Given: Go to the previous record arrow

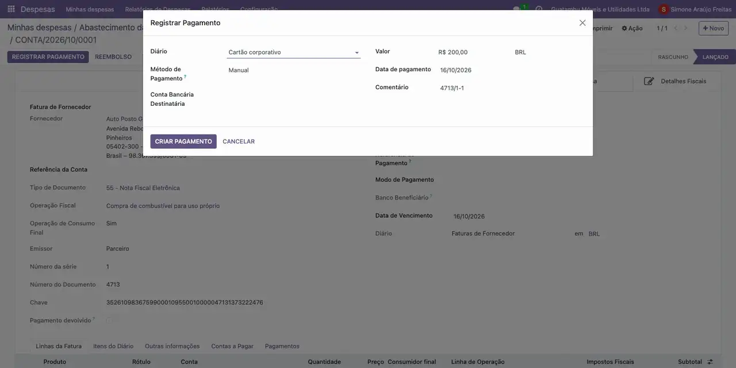Looking at the screenshot, I should (676, 28).
